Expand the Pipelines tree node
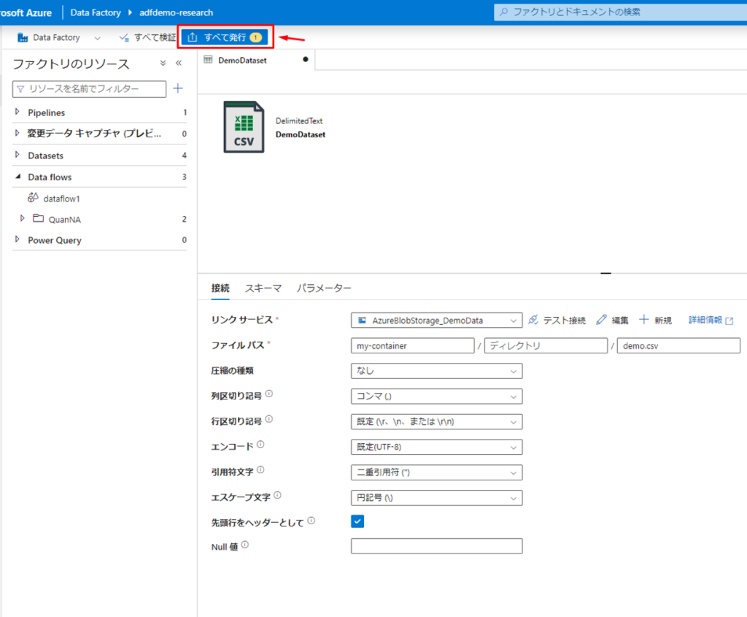The width and height of the screenshot is (747, 617). 18,112
